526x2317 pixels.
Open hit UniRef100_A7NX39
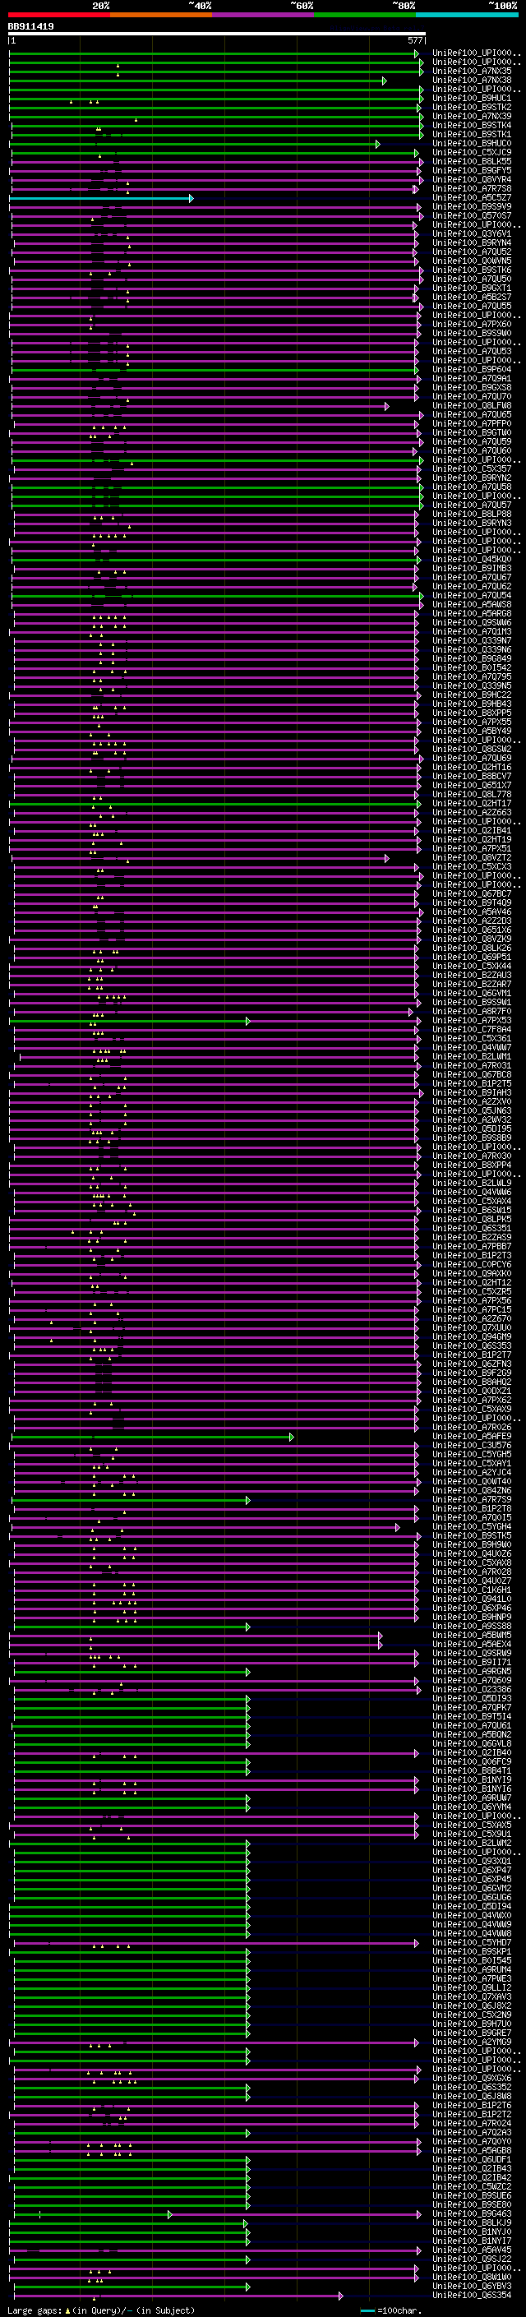472,116
